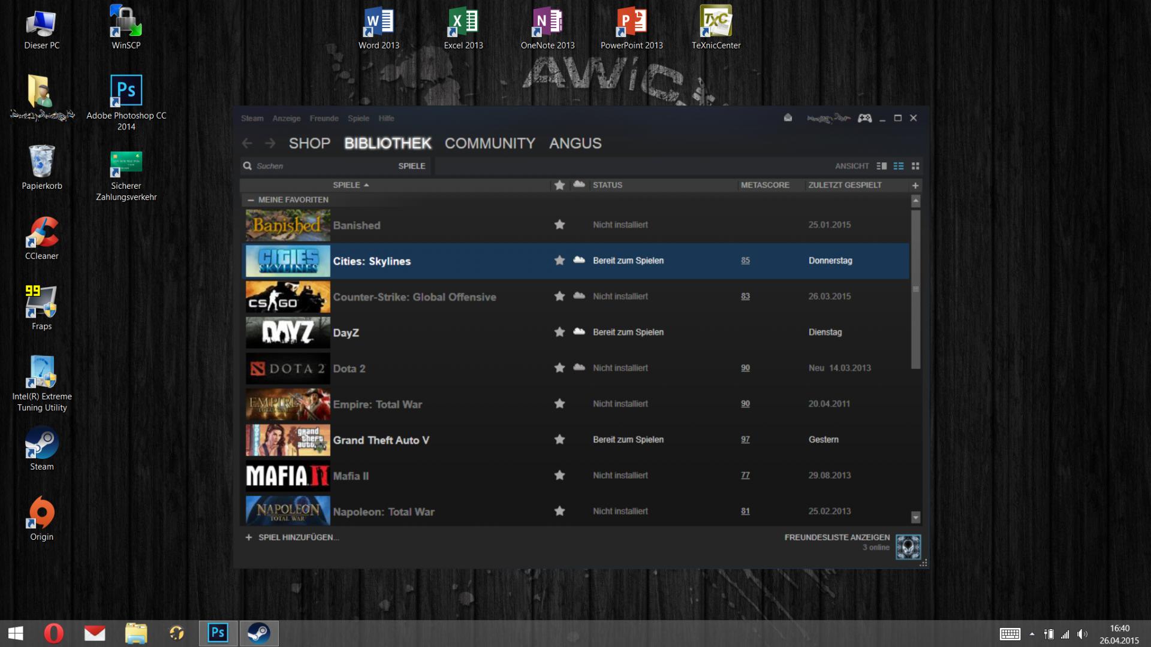Switch to the COMMUNITY tab
The width and height of the screenshot is (1151, 647).
pos(490,143)
